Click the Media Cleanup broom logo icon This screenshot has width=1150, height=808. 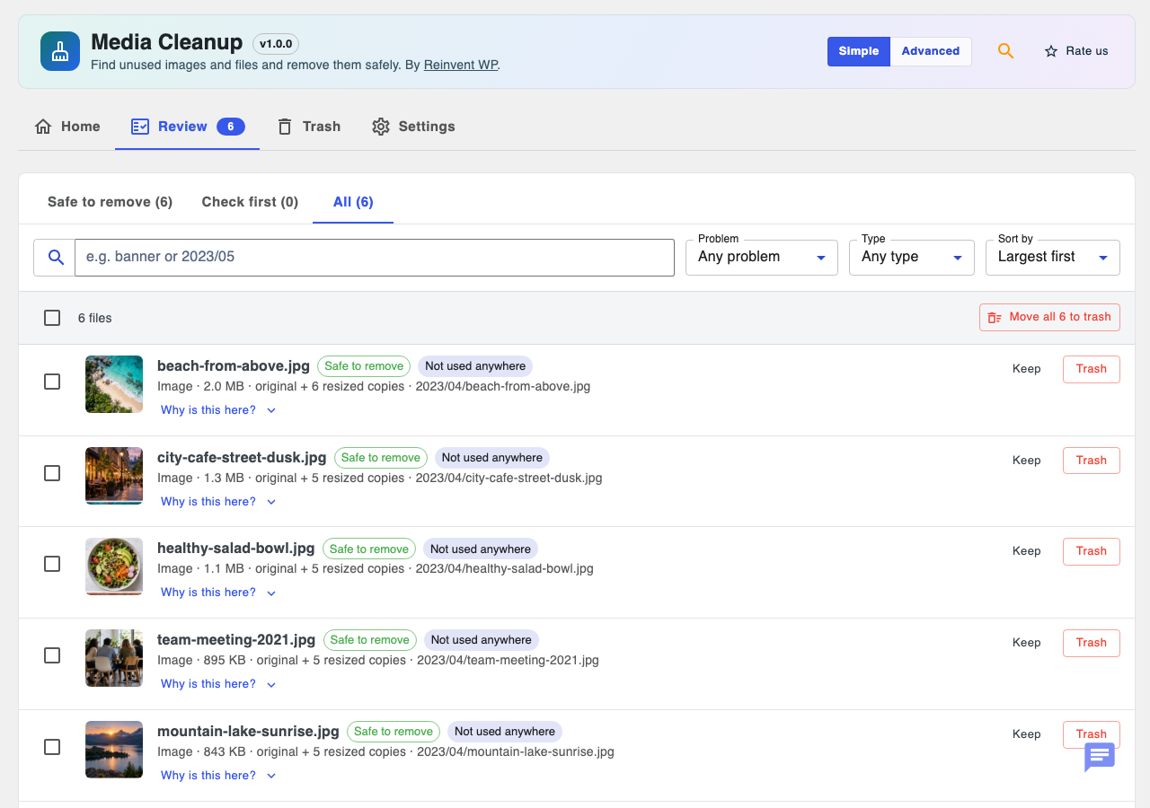pos(60,51)
